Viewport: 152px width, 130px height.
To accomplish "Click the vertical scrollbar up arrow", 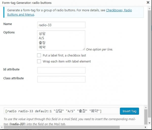I will pyautogui.click(x=145, y=107).
